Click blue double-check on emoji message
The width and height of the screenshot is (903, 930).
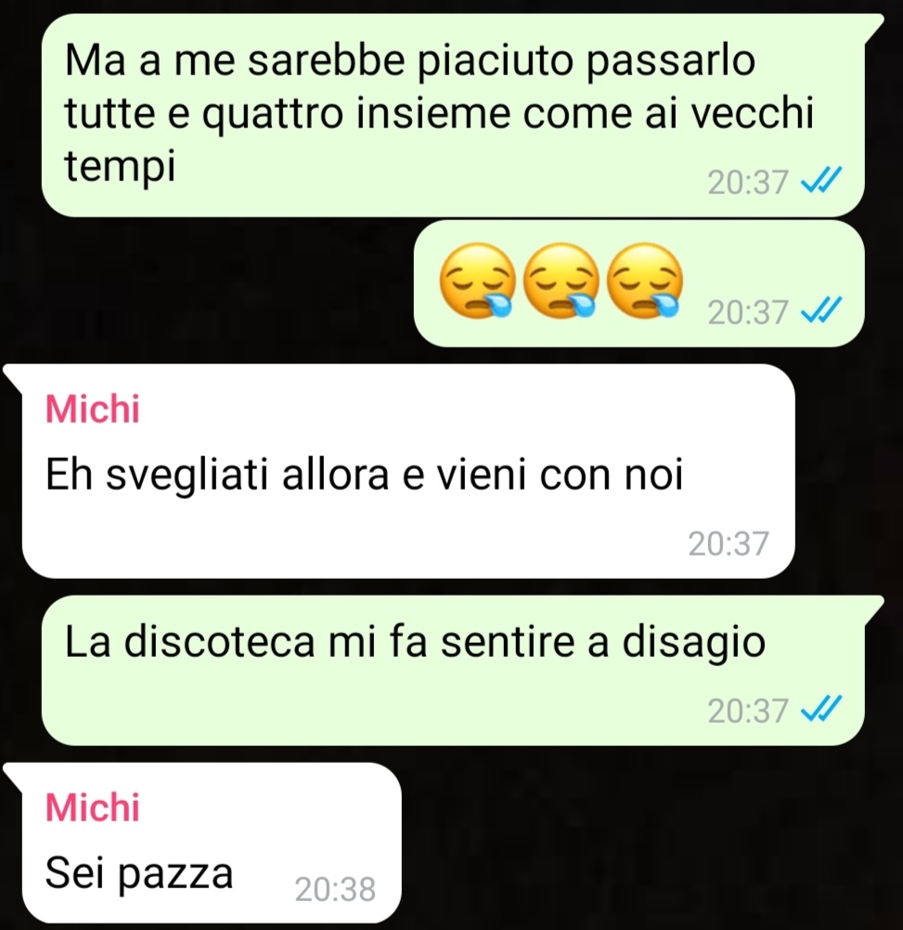[820, 311]
